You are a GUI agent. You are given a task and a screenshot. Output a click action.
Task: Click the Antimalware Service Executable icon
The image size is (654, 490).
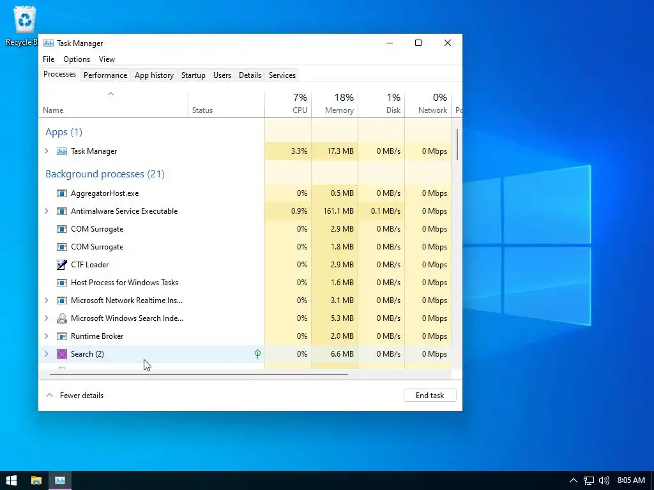(x=62, y=211)
